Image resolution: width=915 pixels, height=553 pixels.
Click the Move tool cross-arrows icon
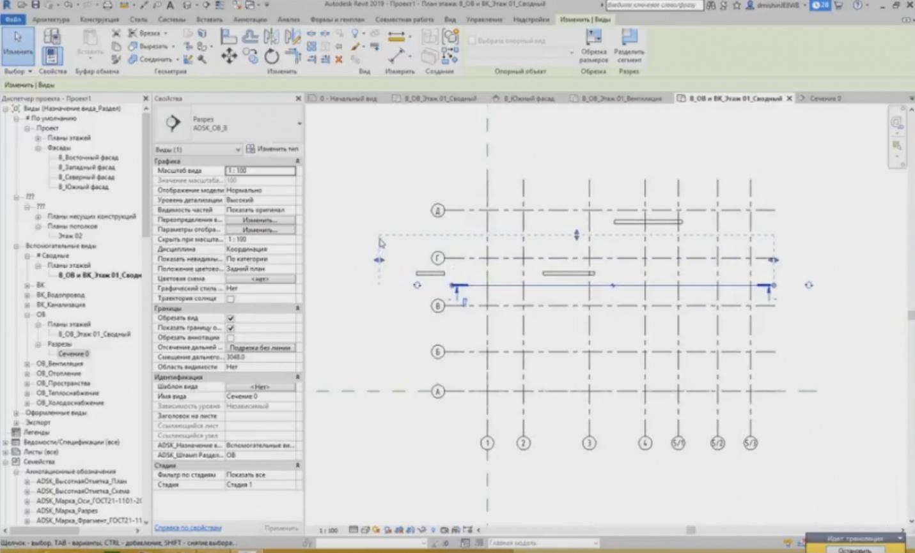click(x=229, y=57)
